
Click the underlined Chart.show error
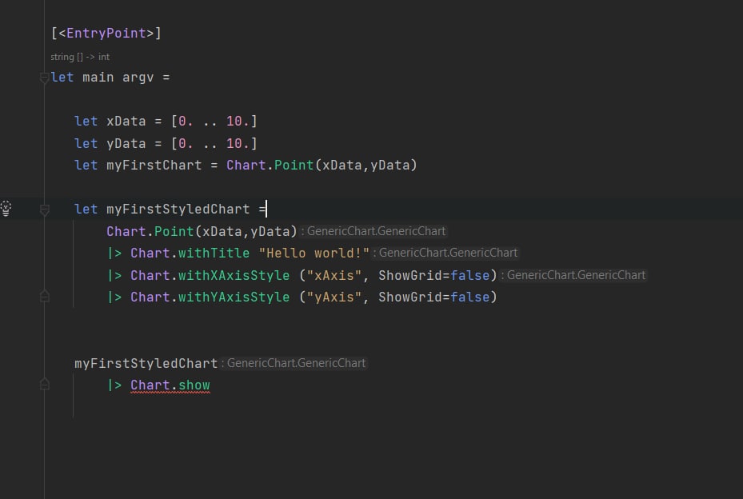coord(170,385)
